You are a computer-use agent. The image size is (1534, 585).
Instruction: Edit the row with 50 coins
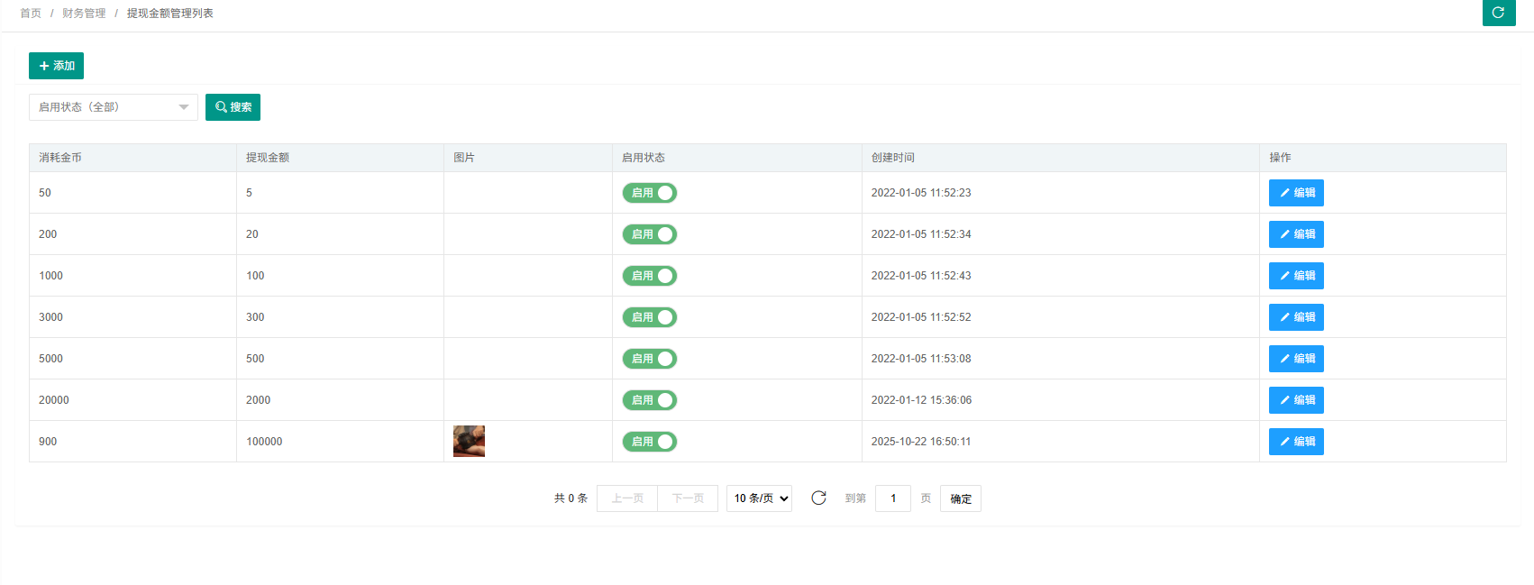1295,193
